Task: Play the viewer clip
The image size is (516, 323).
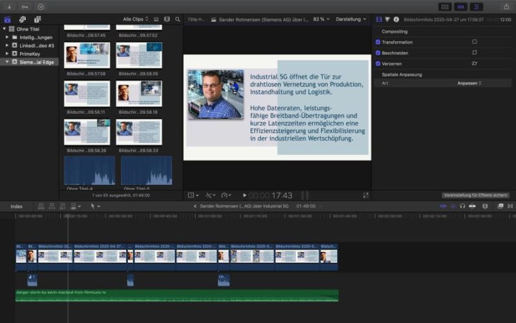Action: click(x=245, y=195)
